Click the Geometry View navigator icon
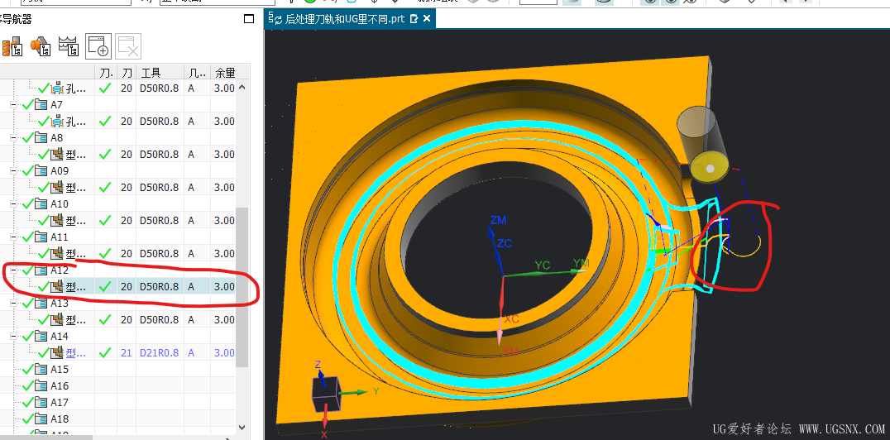 coord(68,47)
